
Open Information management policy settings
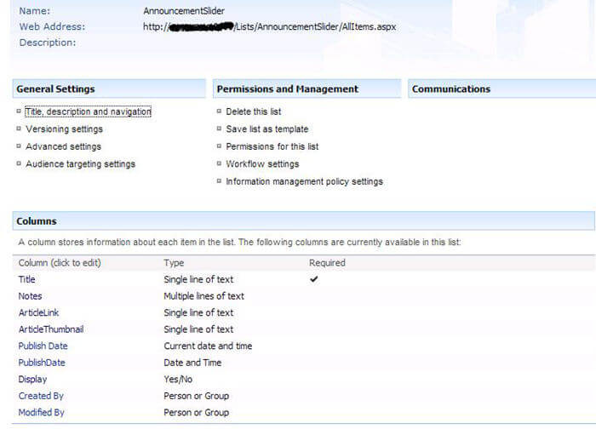pyautogui.click(x=305, y=181)
